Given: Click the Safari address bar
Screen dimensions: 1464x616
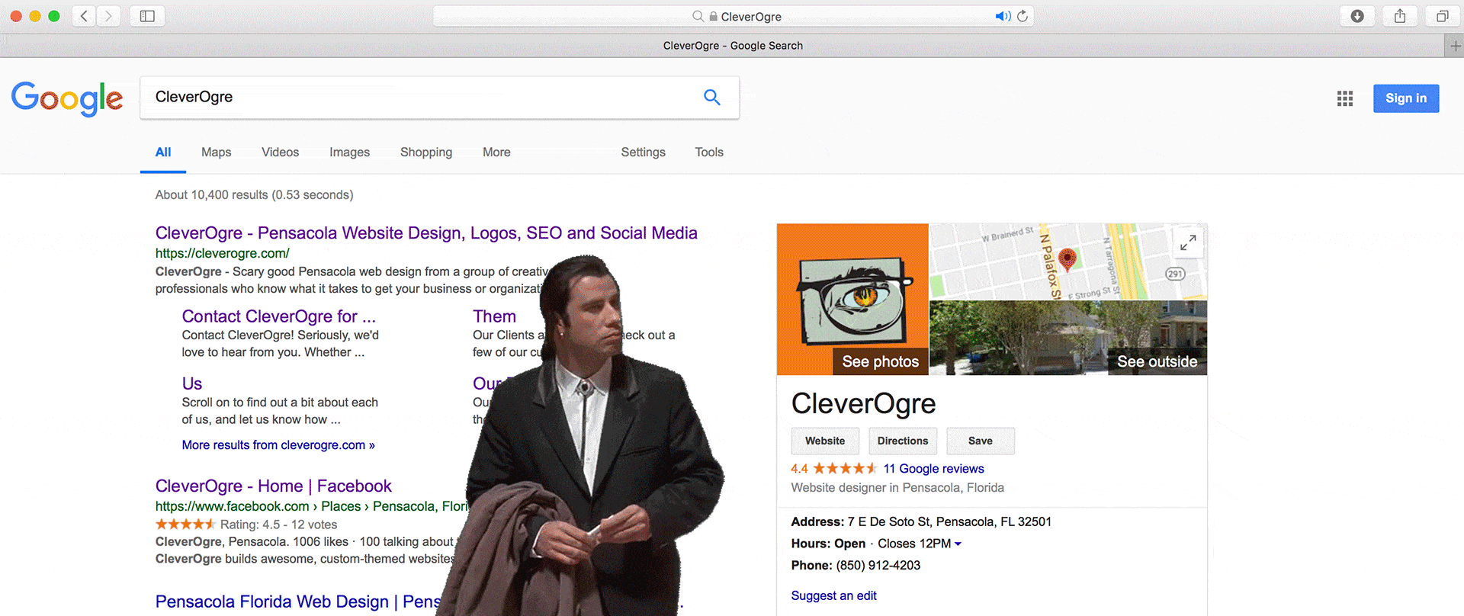Looking at the screenshot, I should point(734,16).
